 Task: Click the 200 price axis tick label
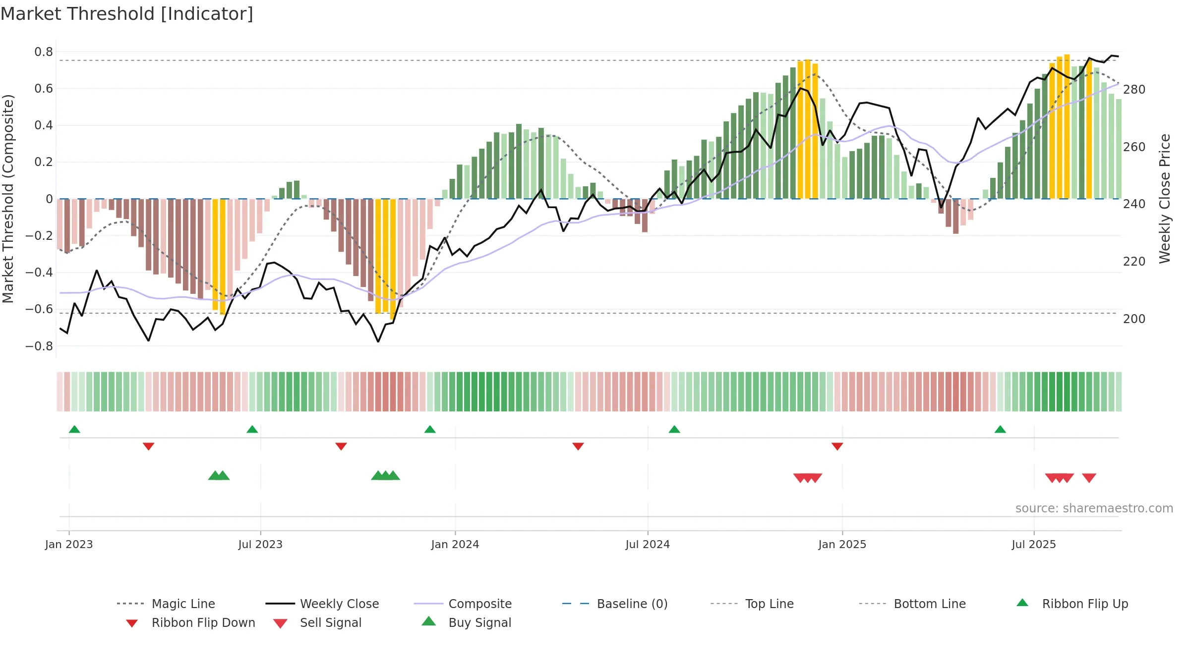[x=1134, y=319]
